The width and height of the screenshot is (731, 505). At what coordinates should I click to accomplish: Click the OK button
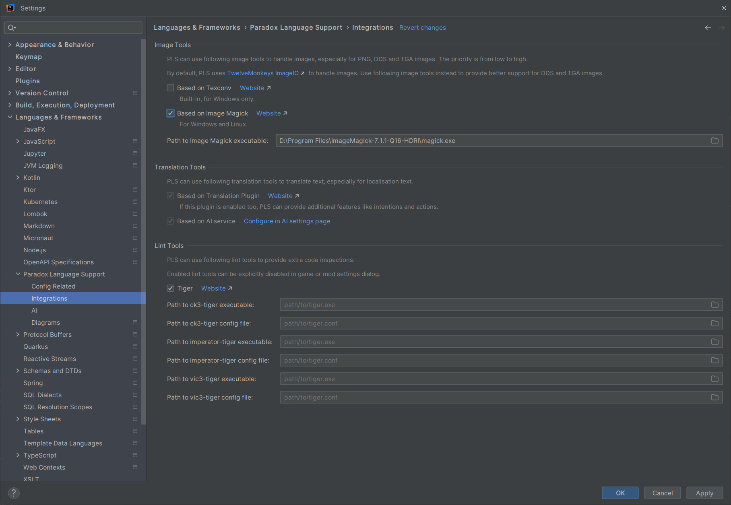(620, 493)
